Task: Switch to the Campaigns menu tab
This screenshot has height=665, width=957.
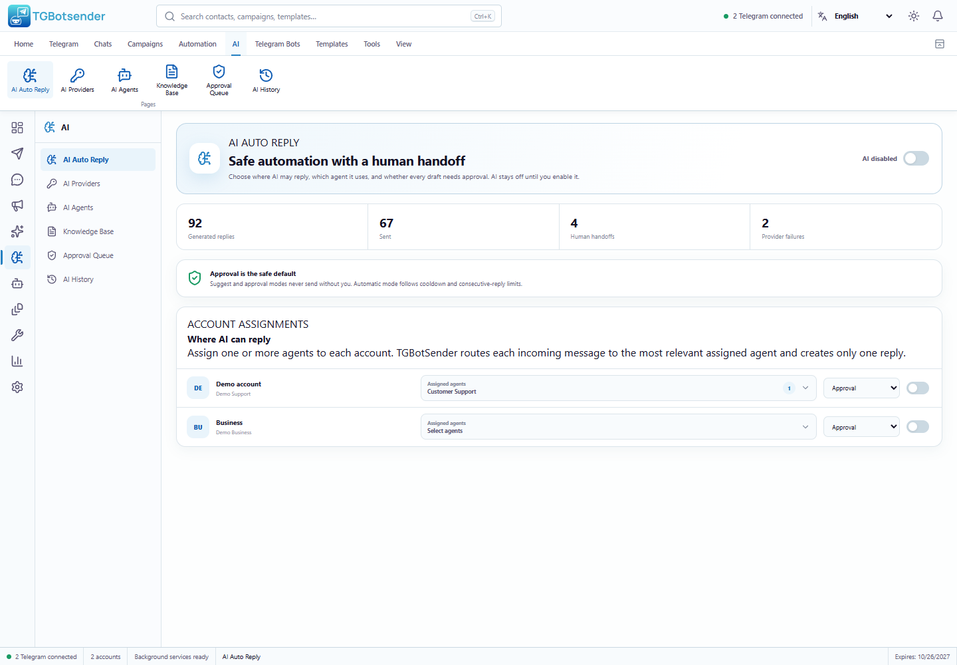Action: point(145,44)
